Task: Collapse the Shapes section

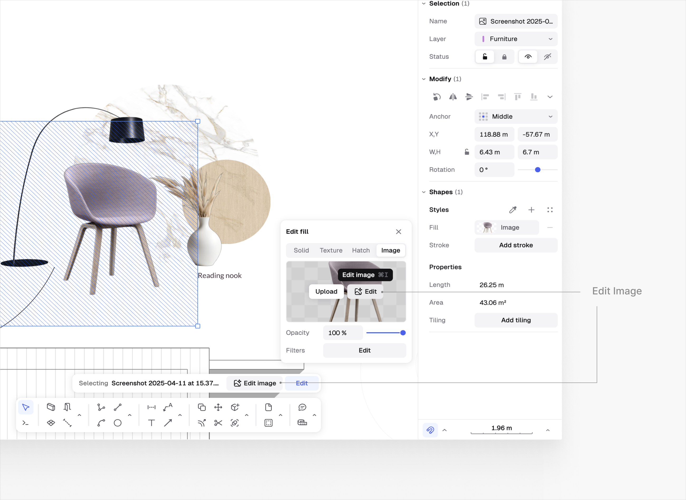Action: 424,192
